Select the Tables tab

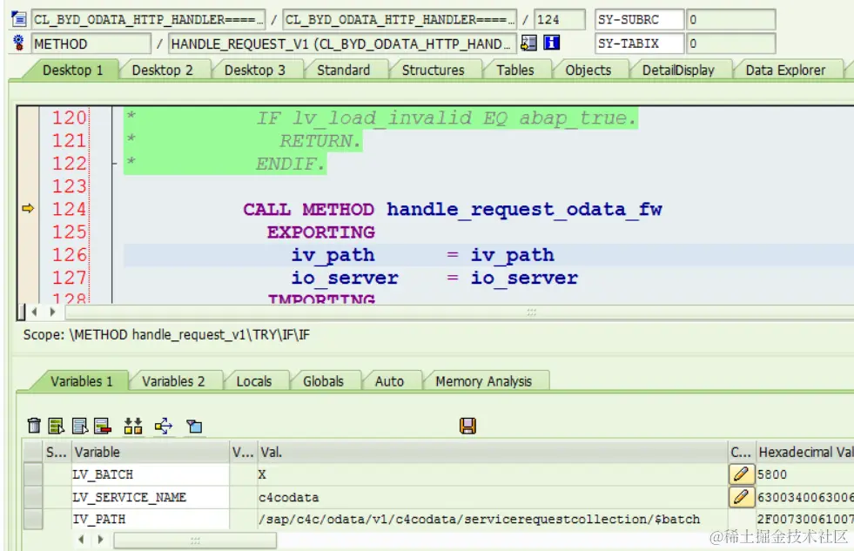(514, 71)
